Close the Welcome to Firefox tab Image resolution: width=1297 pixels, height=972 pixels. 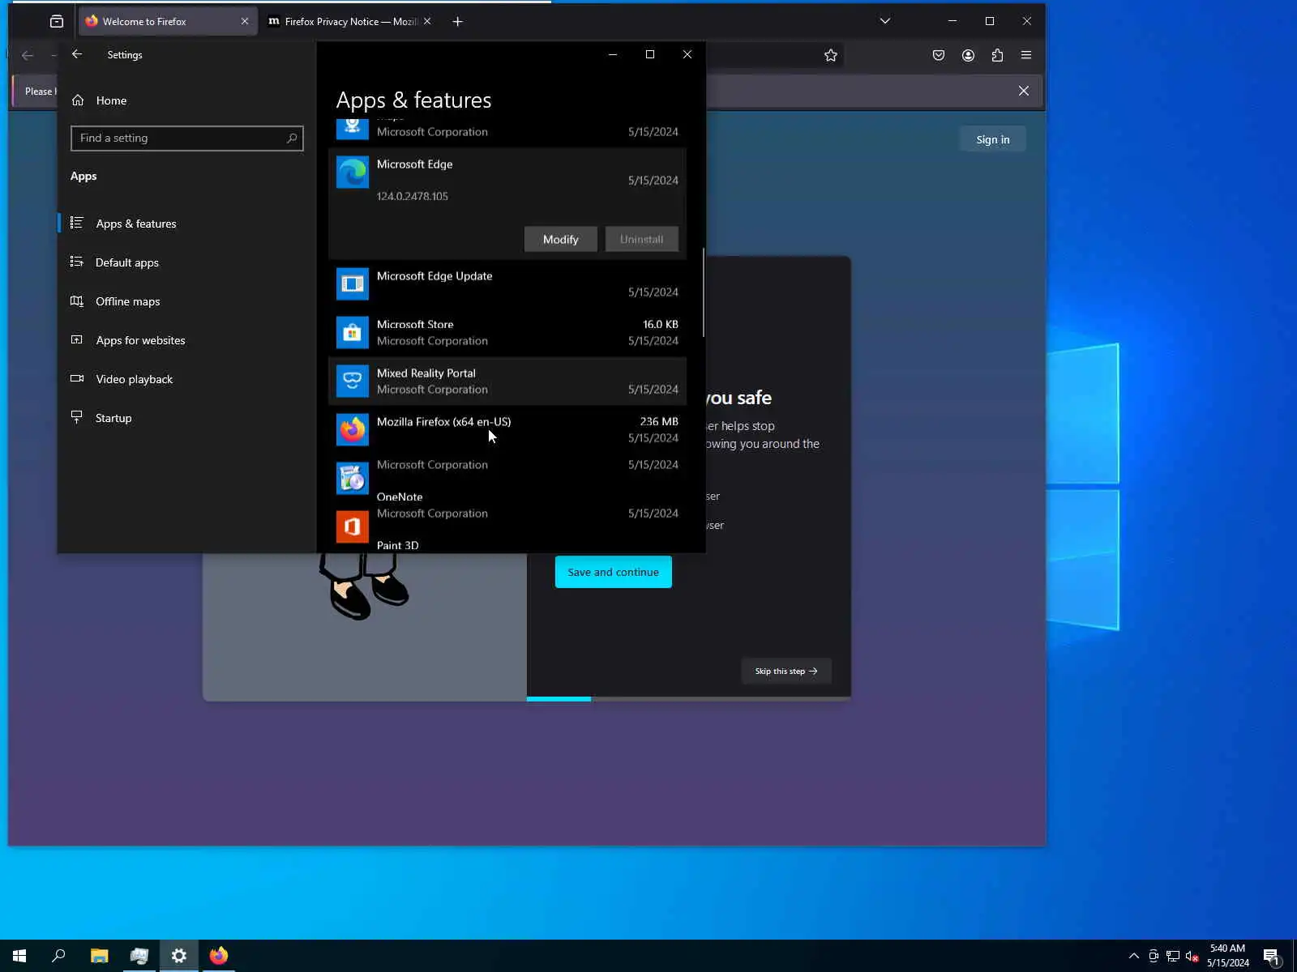point(245,22)
